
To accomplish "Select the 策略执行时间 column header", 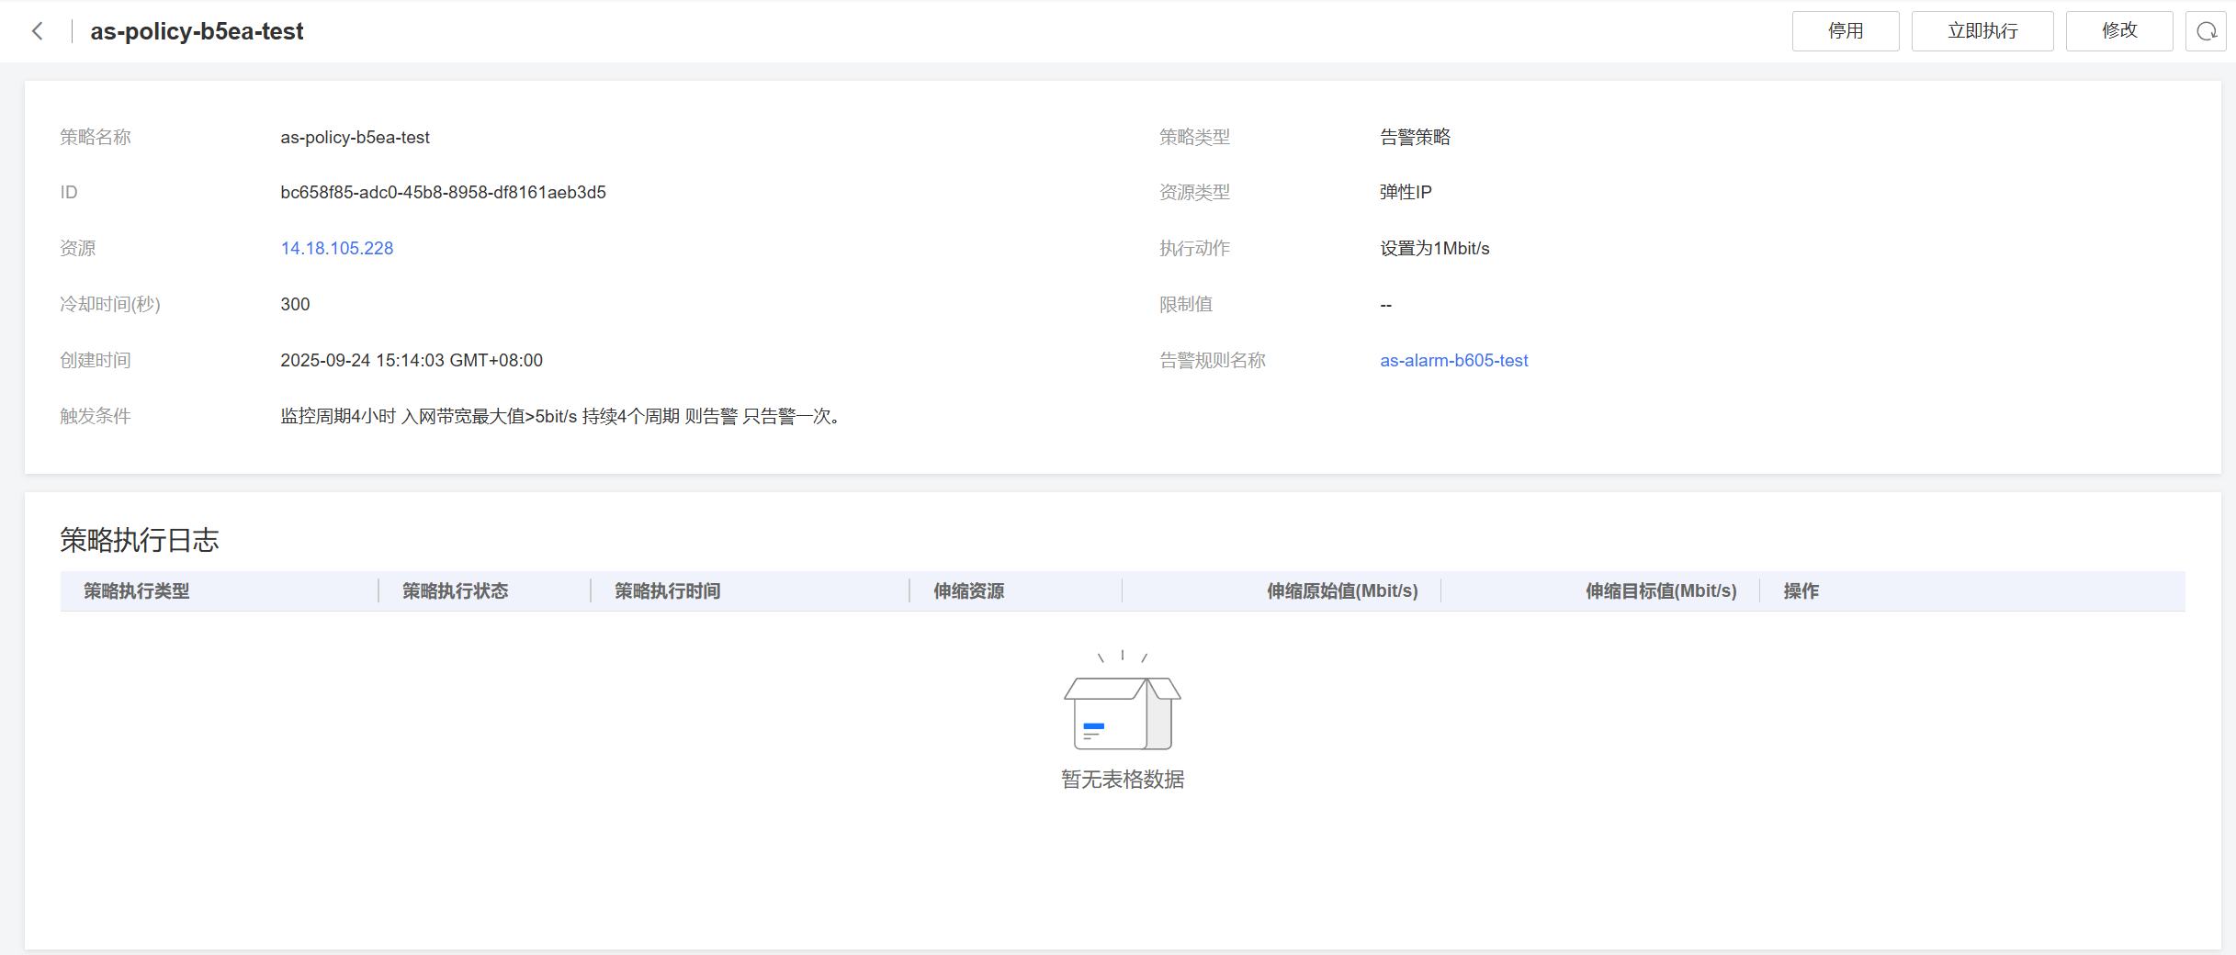I will pos(667,590).
